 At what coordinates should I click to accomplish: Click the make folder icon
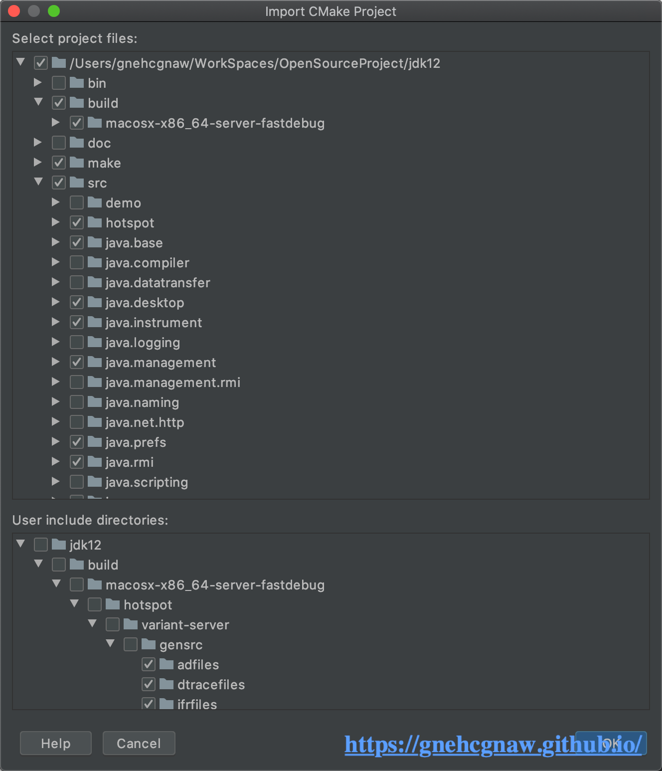[x=77, y=163]
